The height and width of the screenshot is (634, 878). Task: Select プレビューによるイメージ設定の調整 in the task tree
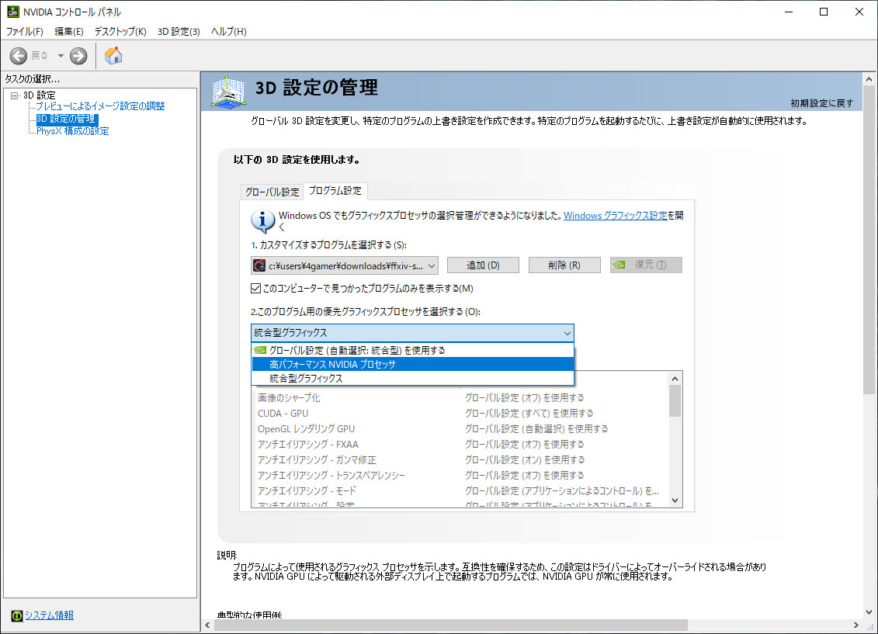tap(100, 106)
